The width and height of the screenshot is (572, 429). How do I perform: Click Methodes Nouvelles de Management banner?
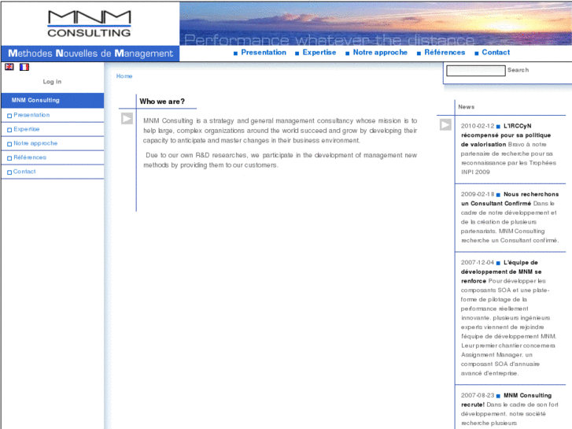pos(90,54)
